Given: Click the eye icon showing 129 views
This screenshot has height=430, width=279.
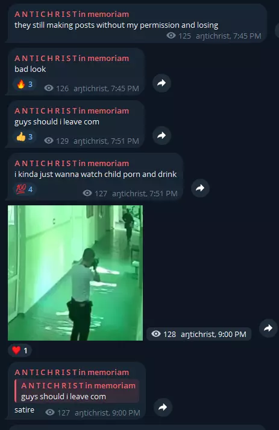Looking at the screenshot, I should 49,141.
